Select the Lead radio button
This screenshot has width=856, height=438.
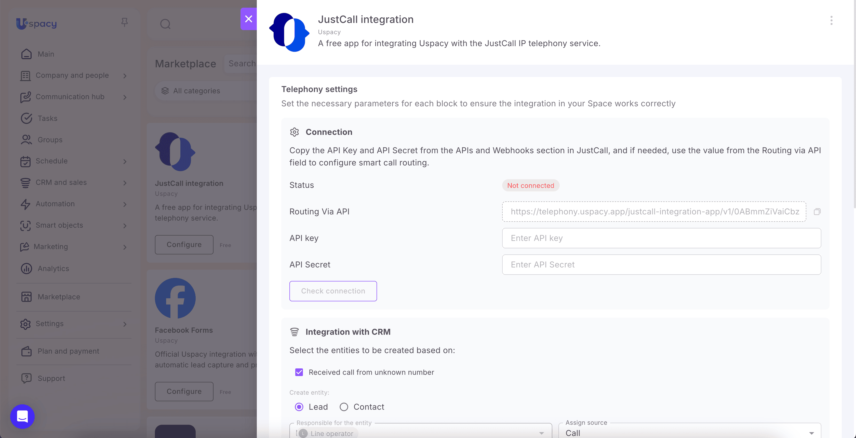click(x=299, y=407)
